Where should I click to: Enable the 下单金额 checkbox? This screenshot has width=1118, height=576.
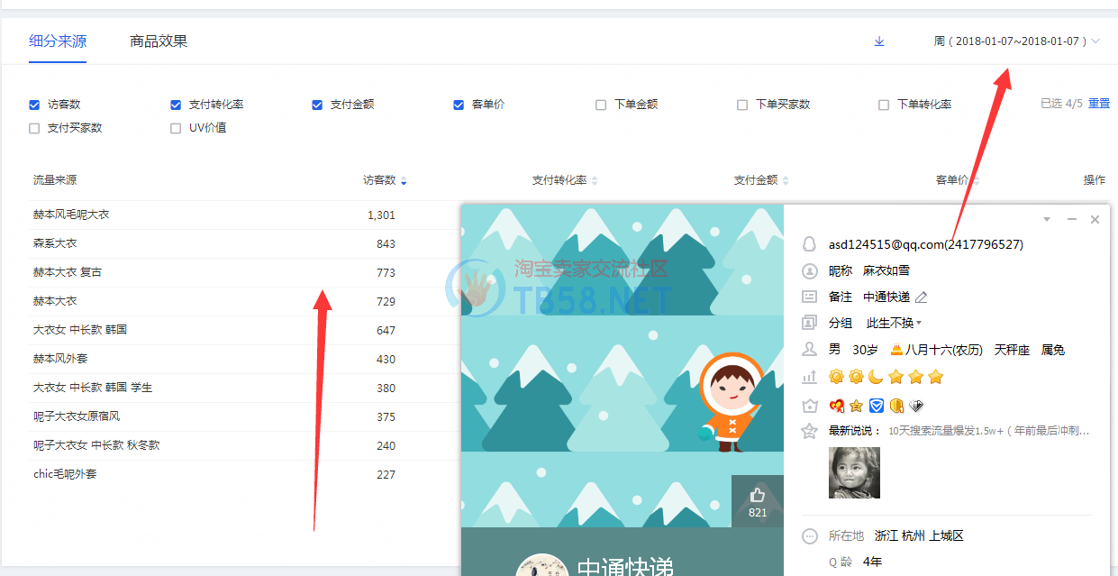601,105
